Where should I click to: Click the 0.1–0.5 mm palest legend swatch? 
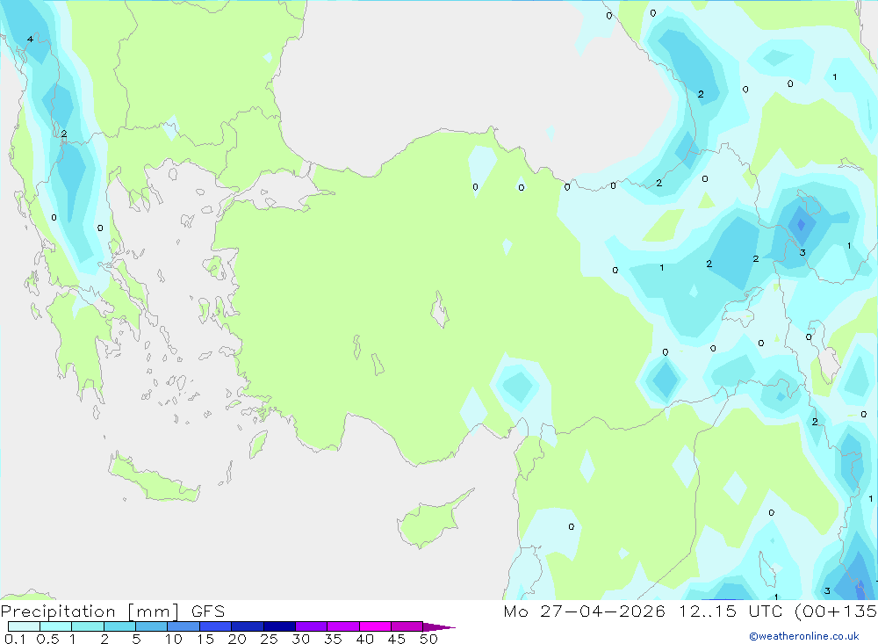pyautogui.click(x=24, y=626)
